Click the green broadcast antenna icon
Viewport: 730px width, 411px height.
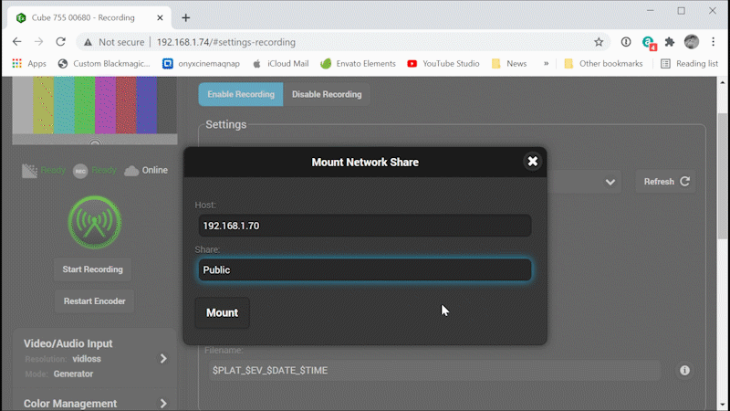tap(95, 222)
